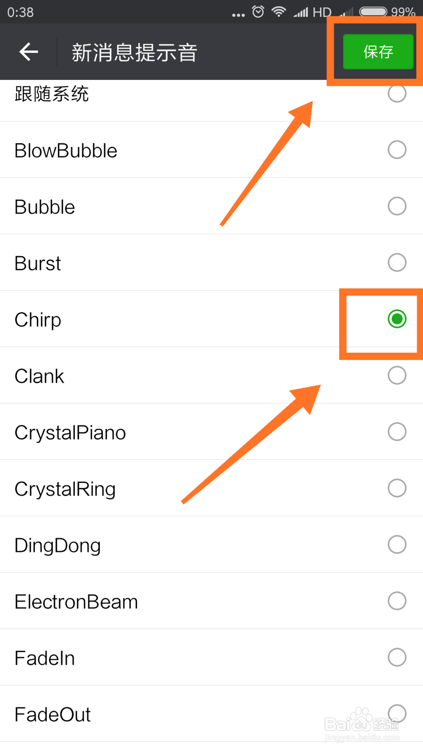Choose the Bubble sound radio button
The image size is (423, 752).
pos(397,206)
